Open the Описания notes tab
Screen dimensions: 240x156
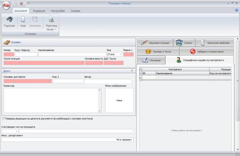click(x=151, y=60)
